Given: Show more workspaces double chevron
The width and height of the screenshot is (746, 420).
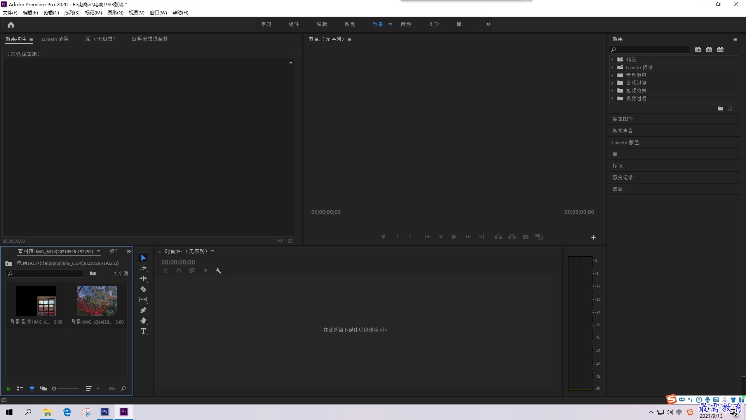Looking at the screenshot, I should pyautogui.click(x=488, y=24).
